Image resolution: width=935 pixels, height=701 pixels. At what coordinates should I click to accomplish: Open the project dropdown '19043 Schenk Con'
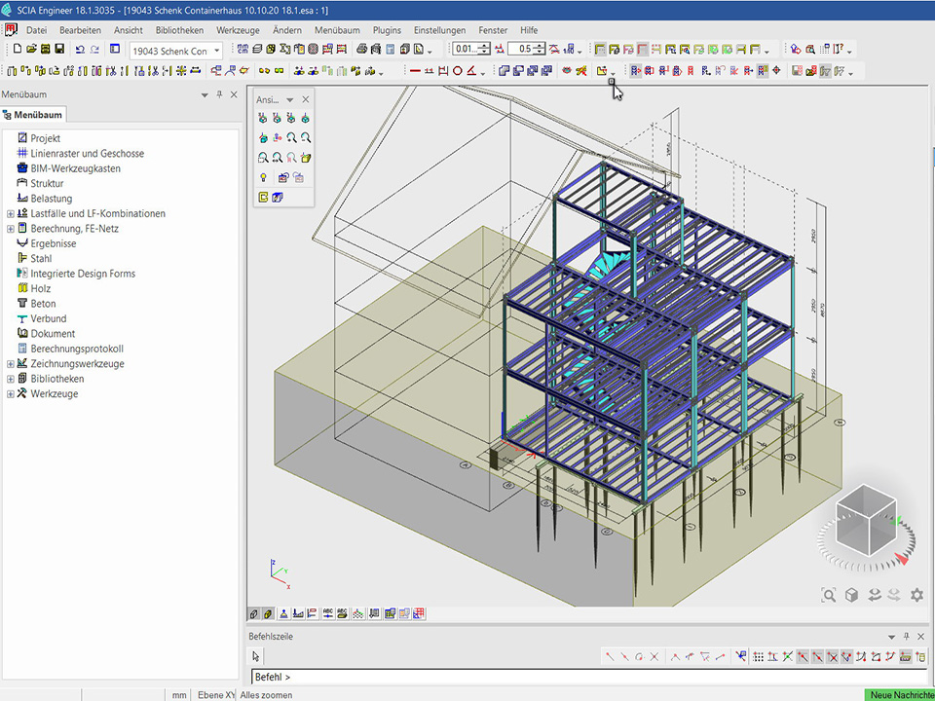(216, 51)
